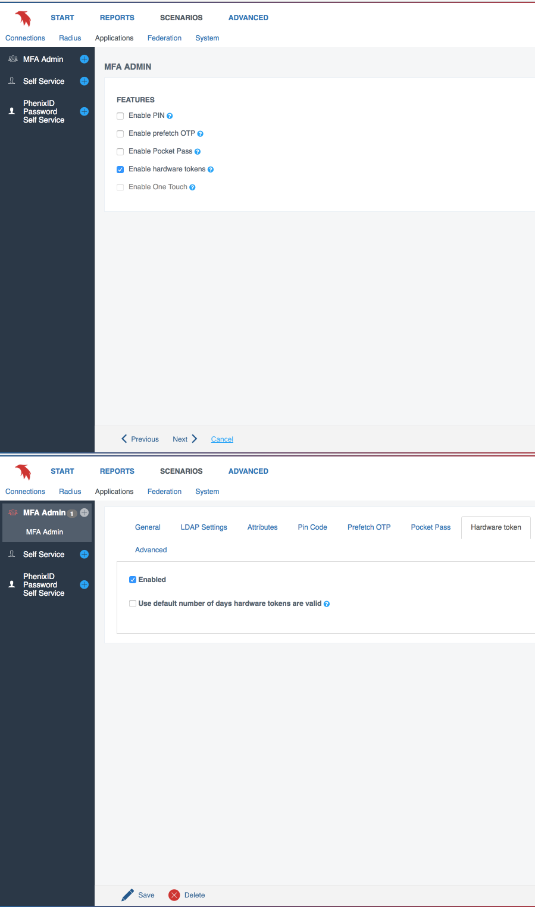The width and height of the screenshot is (535, 907).
Task: Open ADVANCED menu in Hardware token screen
Action: (x=248, y=471)
